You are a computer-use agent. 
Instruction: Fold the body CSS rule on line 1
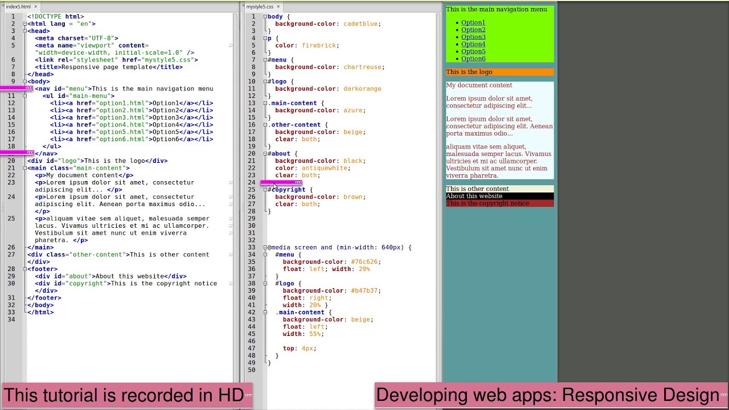[265, 17]
